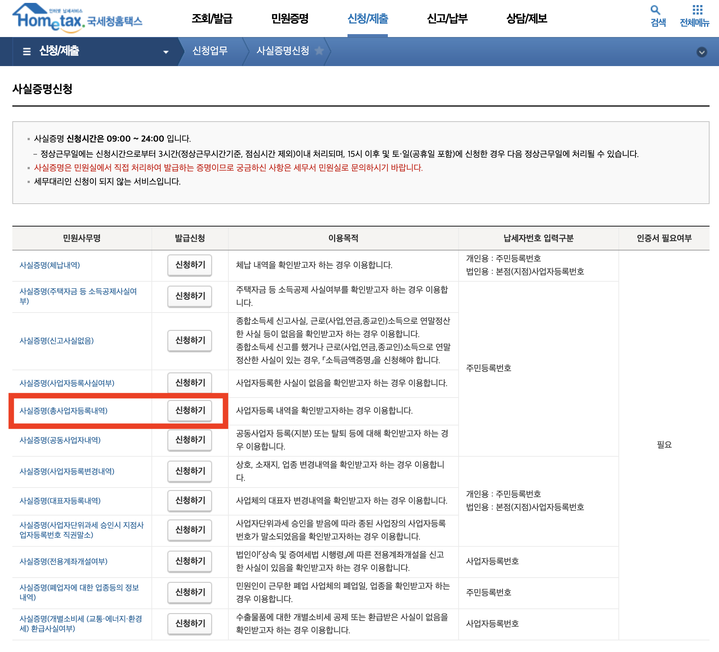Open the 사실증명(전용계좌개설여부) link
The height and width of the screenshot is (652, 719).
[x=64, y=561]
